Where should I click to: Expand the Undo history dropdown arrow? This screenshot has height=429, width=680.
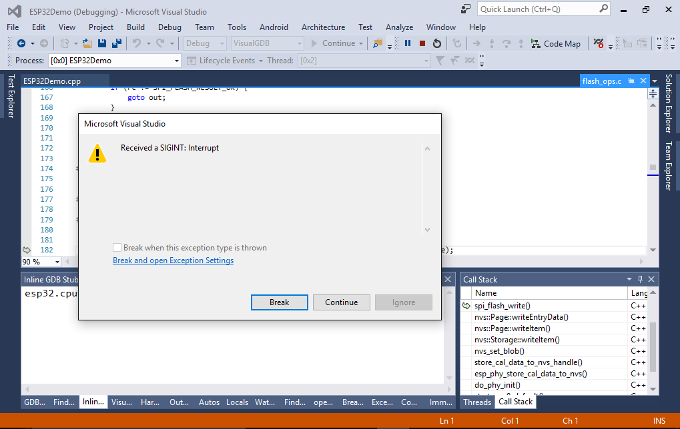148,43
